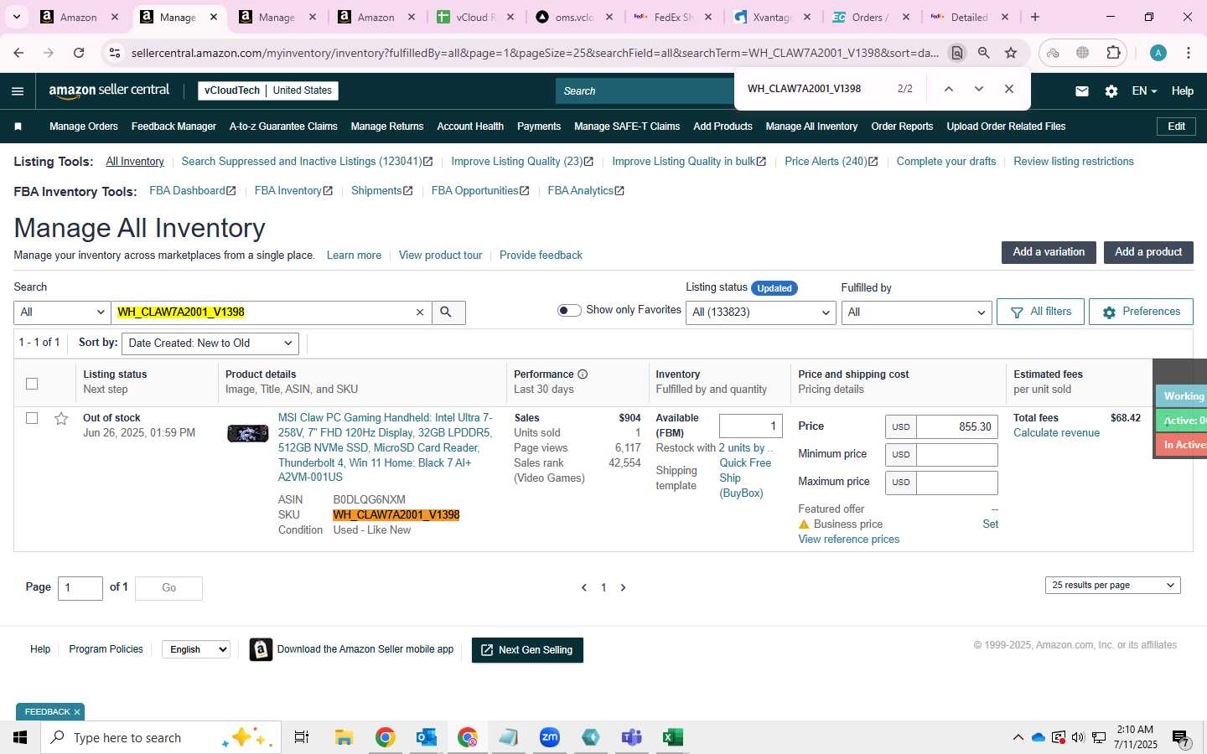The image size is (1207, 754).
Task: Click the Next Gen Selling button
Action: click(x=527, y=650)
